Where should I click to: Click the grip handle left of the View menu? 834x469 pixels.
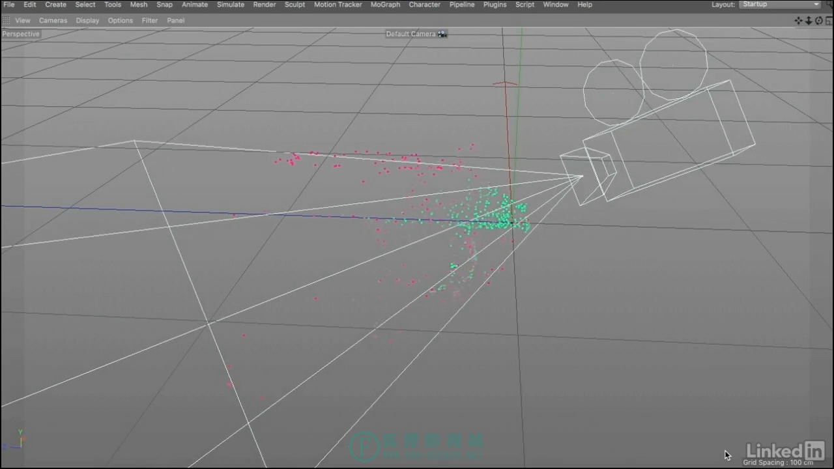(5, 20)
